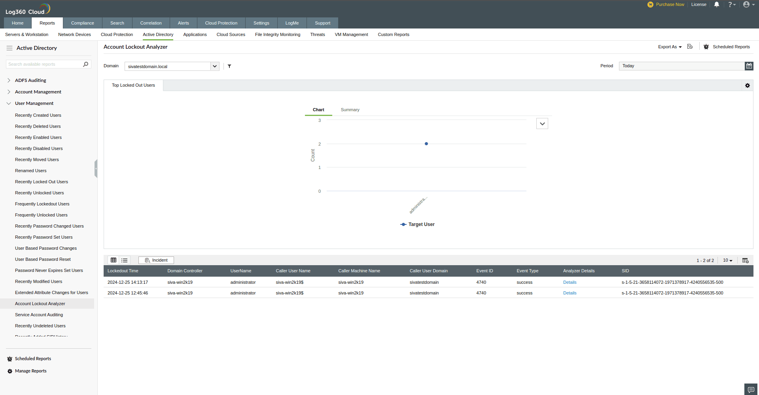
Task: Open the help question mark menu
Action: coord(732,4)
